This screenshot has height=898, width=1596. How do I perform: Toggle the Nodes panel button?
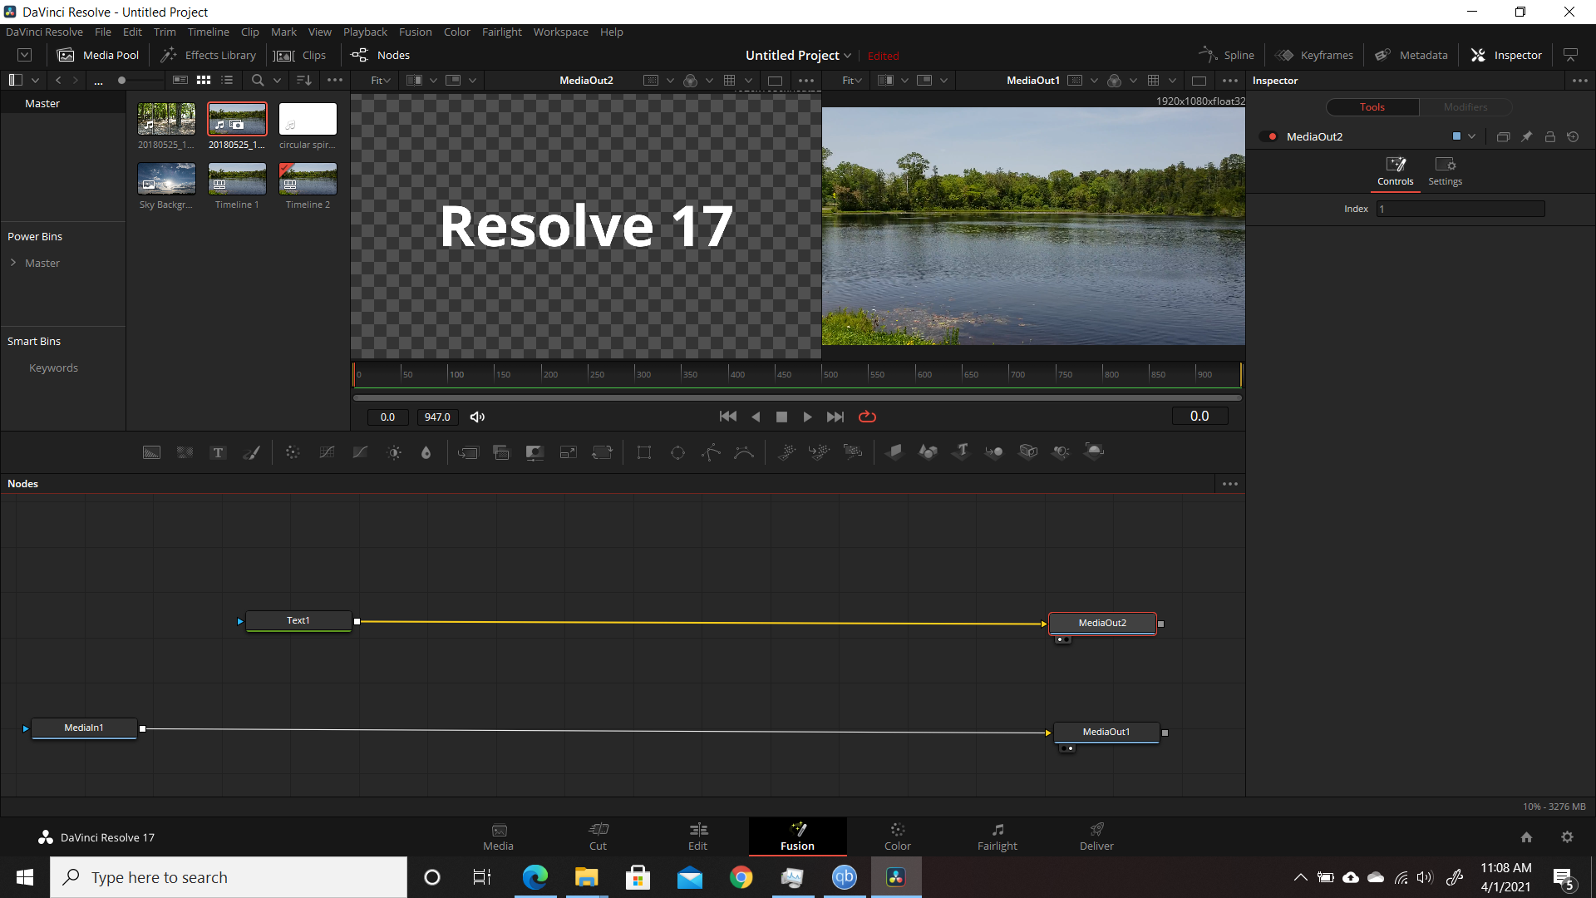point(381,55)
